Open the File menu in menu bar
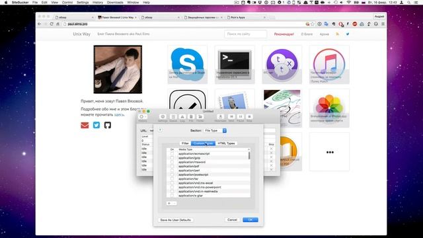This screenshot has width=423, height=238. pyautogui.click(x=35, y=3)
